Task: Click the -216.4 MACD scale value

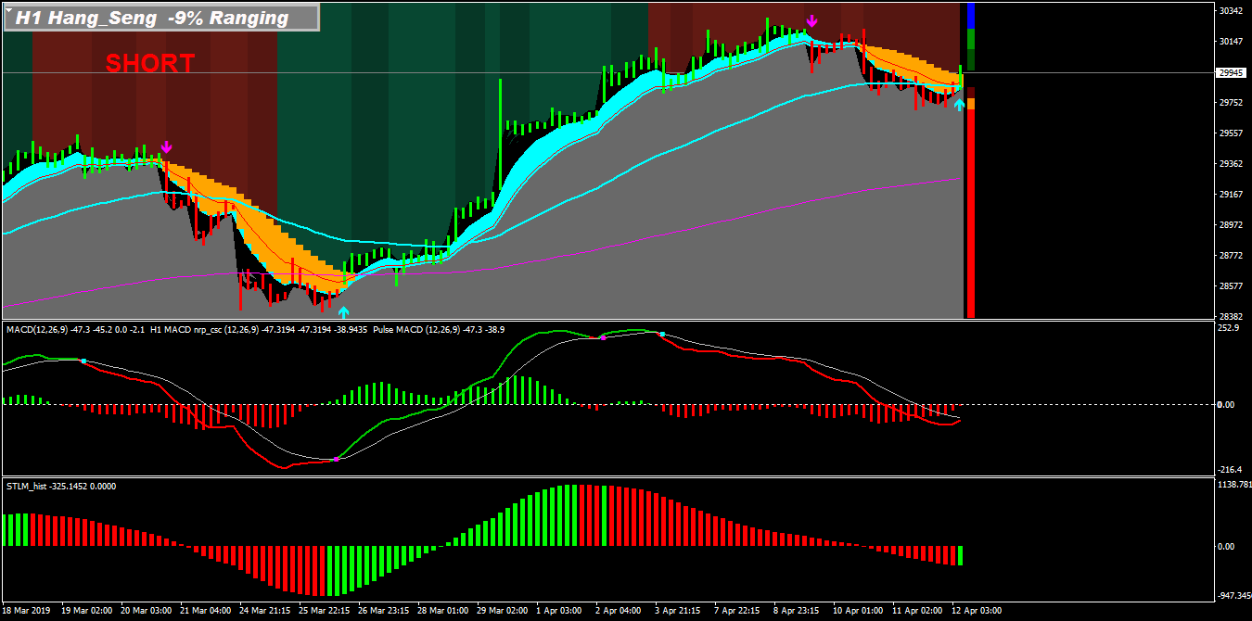Action: [1229, 470]
